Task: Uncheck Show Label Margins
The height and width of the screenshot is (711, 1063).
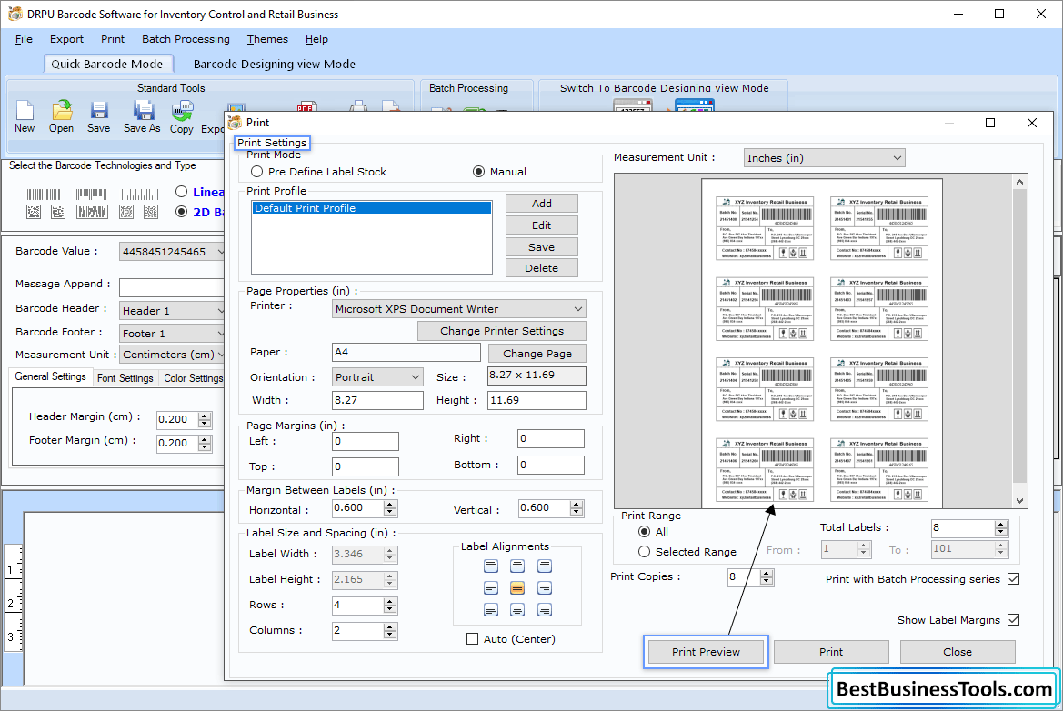Action: click(x=1013, y=619)
